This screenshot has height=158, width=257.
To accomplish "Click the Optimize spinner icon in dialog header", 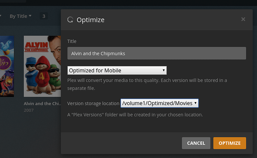I will click(70, 20).
